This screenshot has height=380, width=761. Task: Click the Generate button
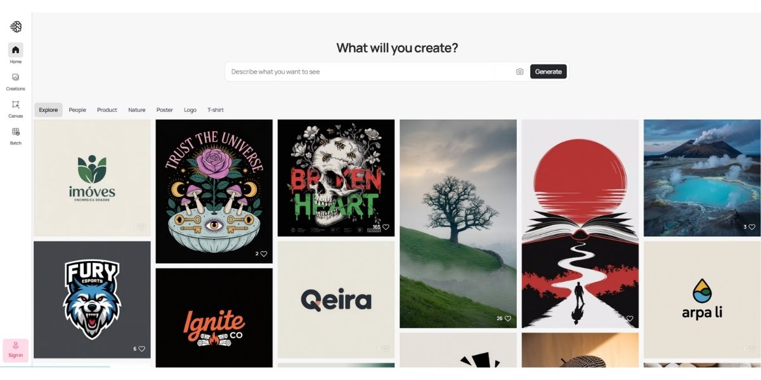coord(549,72)
